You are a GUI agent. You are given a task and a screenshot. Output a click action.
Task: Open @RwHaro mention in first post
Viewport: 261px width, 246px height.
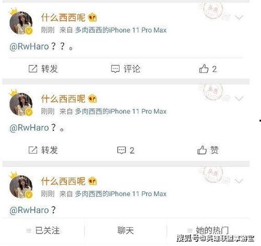click(29, 46)
